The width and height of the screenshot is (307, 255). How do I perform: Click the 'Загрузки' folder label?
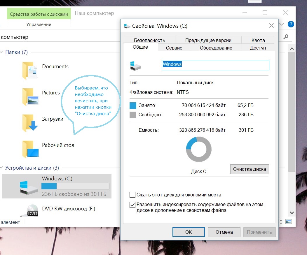pyautogui.click(x=53, y=119)
